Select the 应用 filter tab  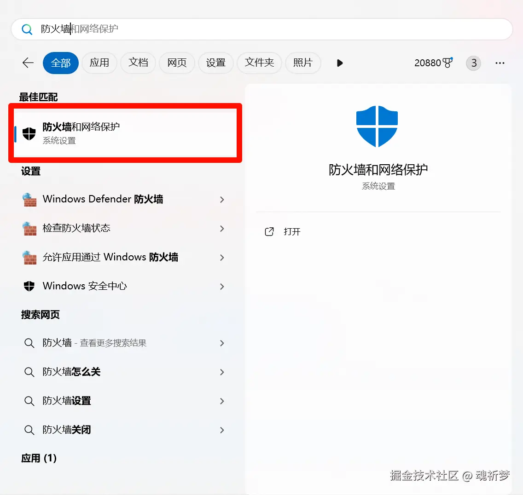point(99,63)
